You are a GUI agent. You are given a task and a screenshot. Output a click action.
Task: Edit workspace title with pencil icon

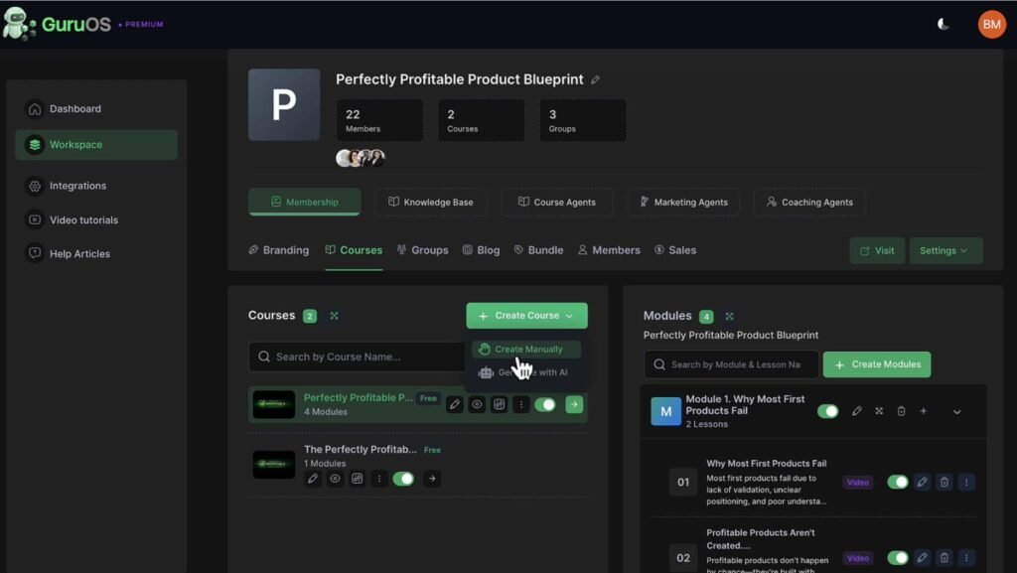[596, 79]
